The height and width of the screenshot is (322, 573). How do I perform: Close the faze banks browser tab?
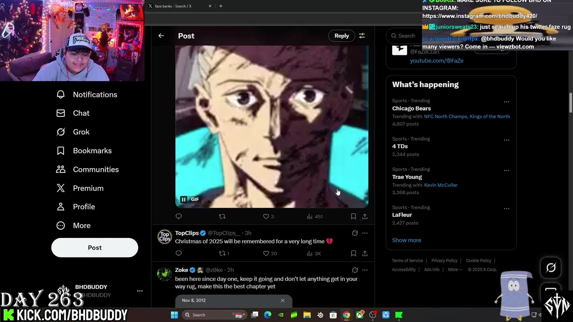click(x=210, y=6)
